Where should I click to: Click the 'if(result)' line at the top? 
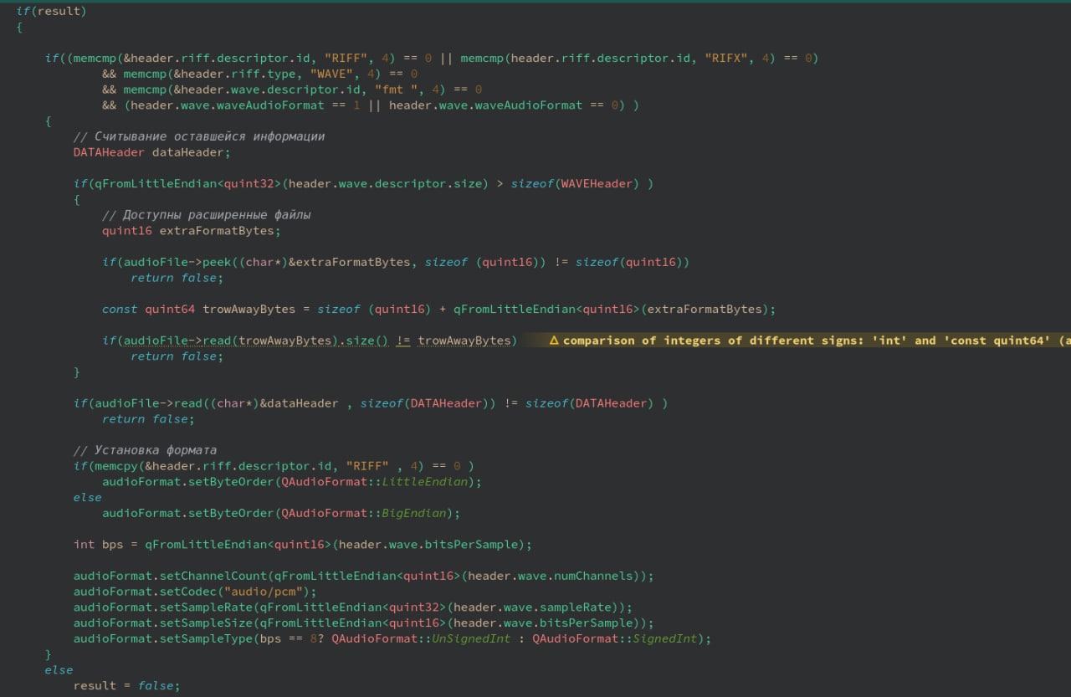(x=51, y=12)
